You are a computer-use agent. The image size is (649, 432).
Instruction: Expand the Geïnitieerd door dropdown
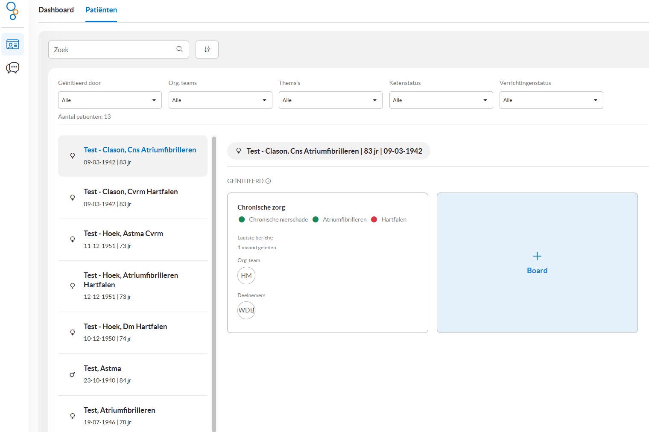point(110,100)
